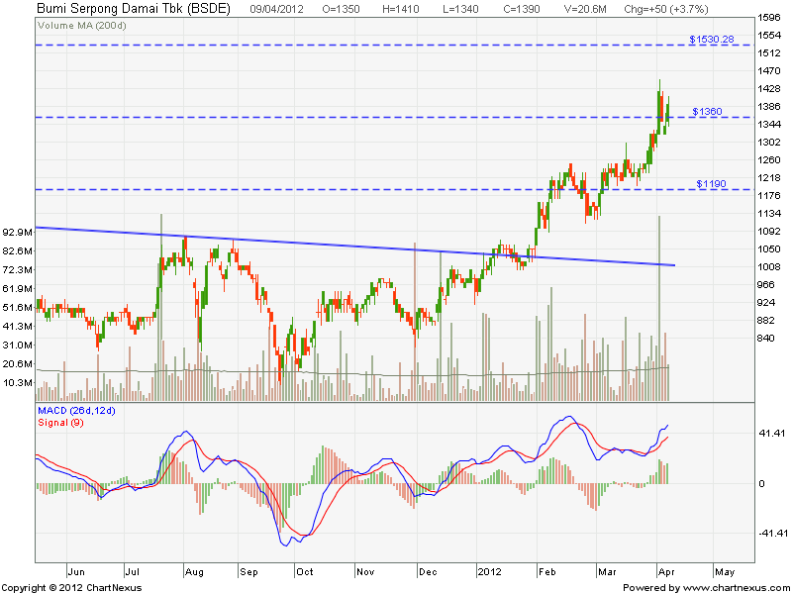Click the Copyright © 2012 ChartNexus text
This screenshot has height=594, width=792.
72,587
